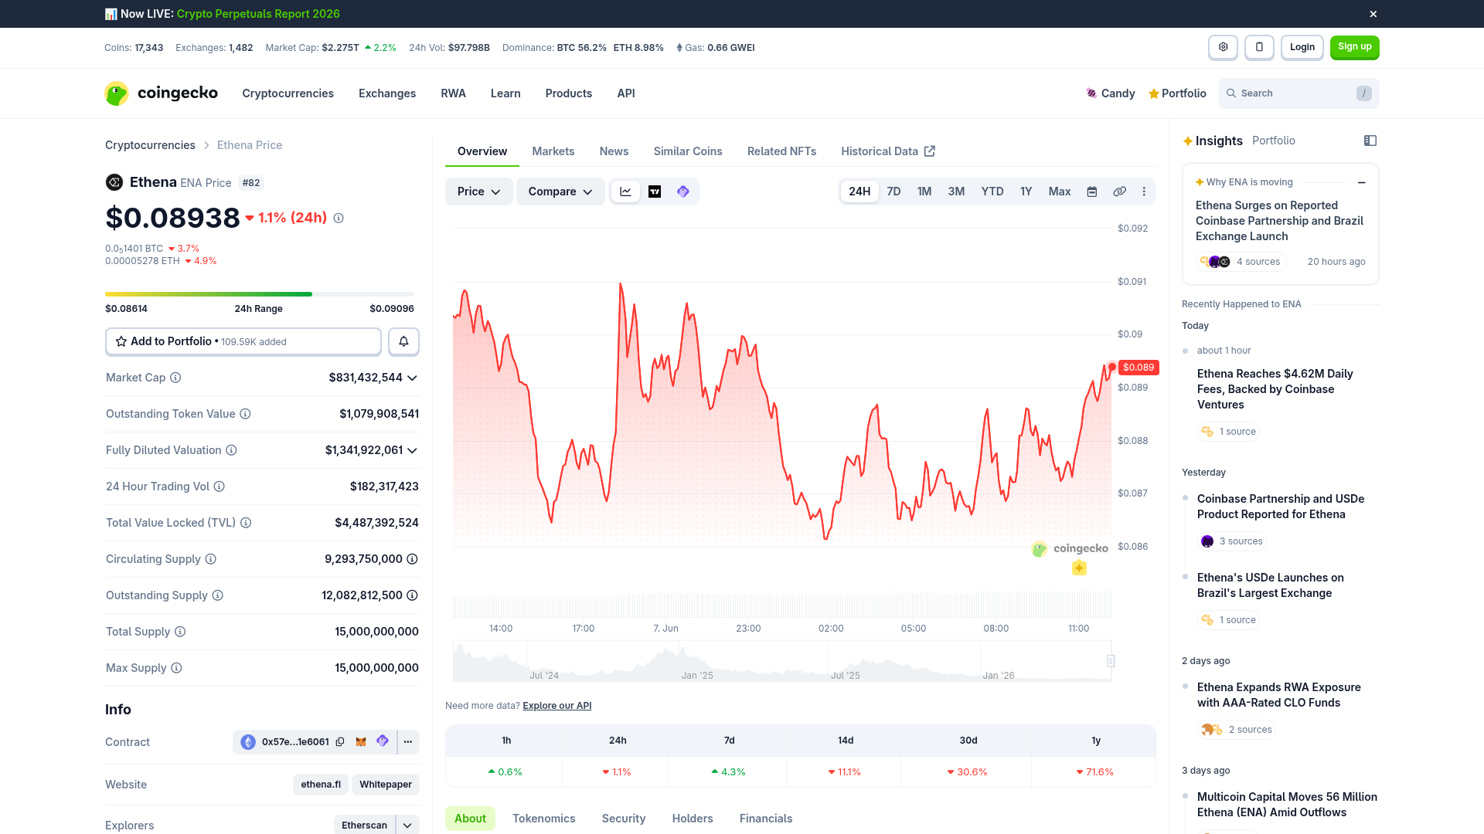The image size is (1484, 834).
Task: Show Max Supply info icon
Action: (x=176, y=668)
